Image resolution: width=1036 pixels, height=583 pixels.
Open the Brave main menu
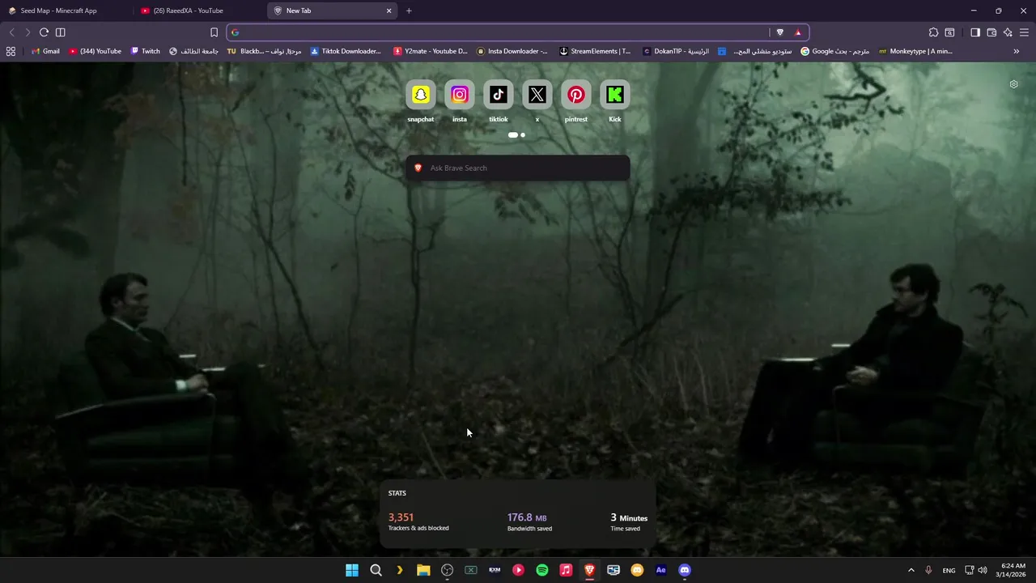[x=1024, y=32]
